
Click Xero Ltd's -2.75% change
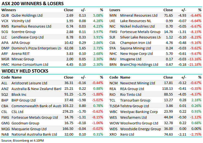196,134
